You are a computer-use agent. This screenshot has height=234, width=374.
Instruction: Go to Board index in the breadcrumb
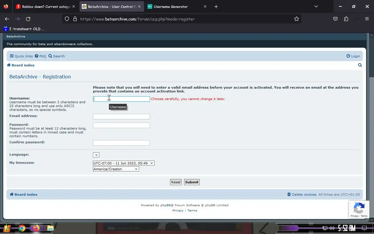(x=21, y=65)
